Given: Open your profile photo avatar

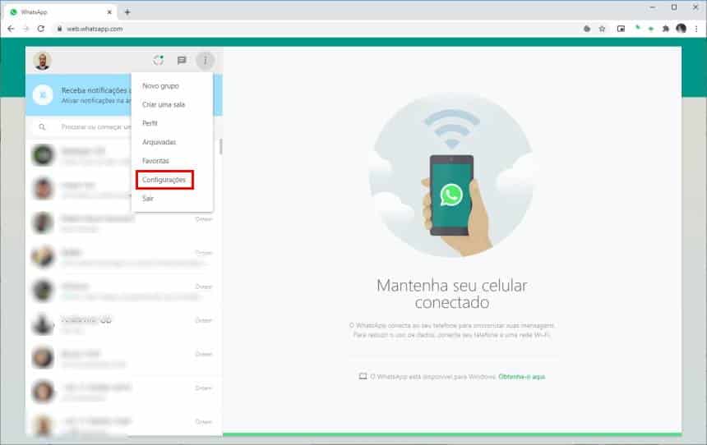Looking at the screenshot, I should pyautogui.click(x=43, y=61).
